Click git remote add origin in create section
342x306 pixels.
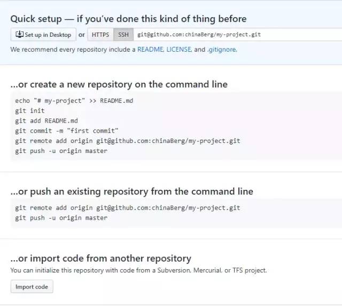[128, 141]
